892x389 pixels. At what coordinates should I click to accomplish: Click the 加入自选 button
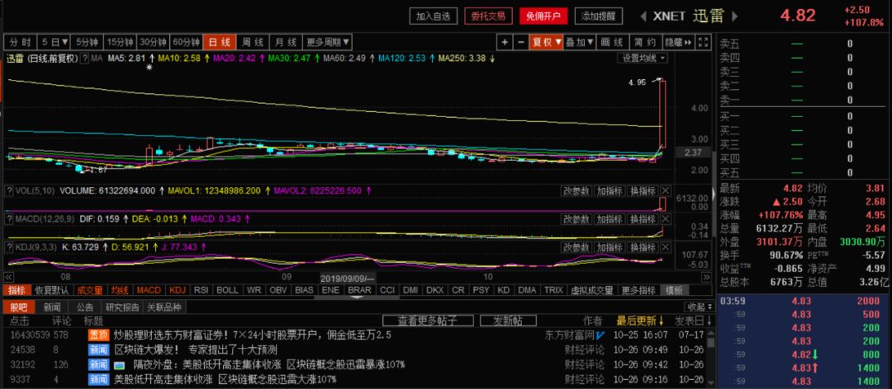(x=433, y=16)
